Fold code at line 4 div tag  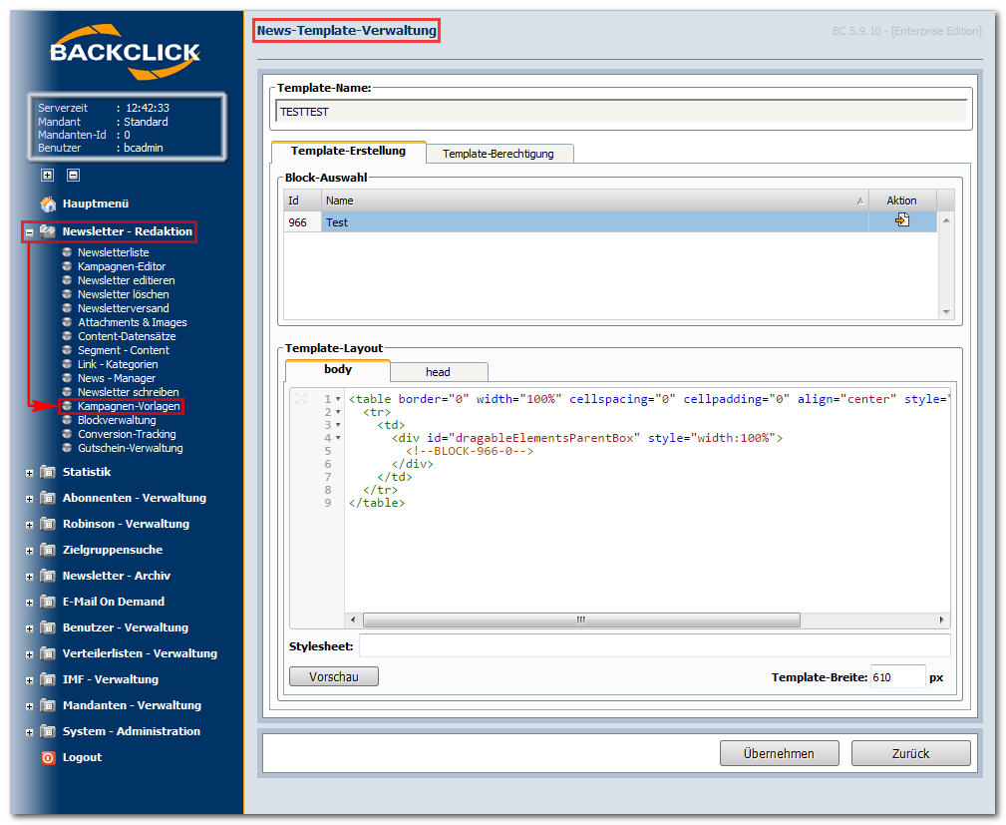pyautogui.click(x=338, y=439)
